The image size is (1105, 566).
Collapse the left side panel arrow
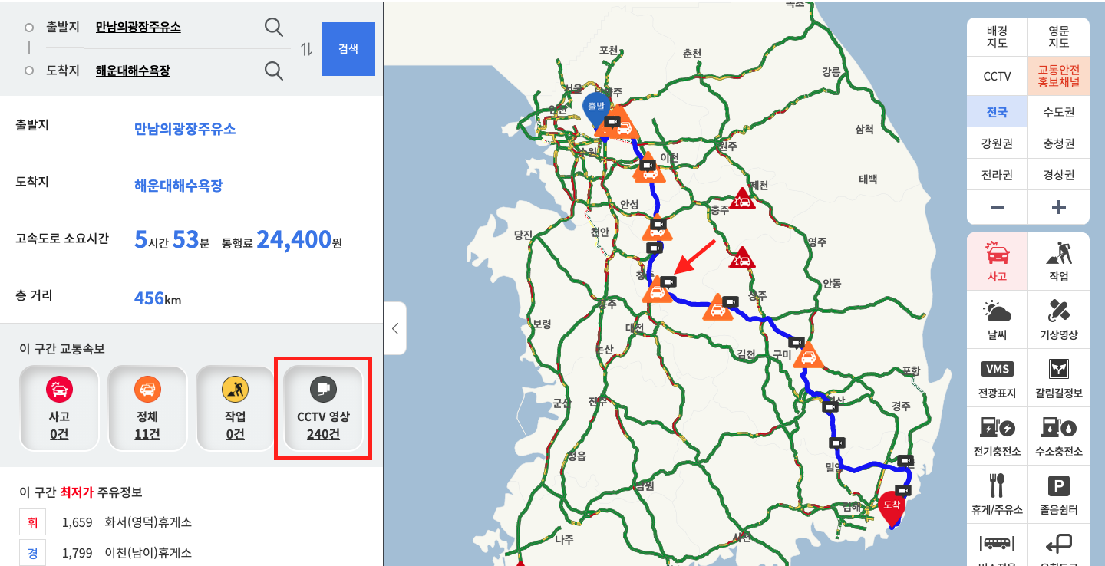pyautogui.click(x=394, y=328)
